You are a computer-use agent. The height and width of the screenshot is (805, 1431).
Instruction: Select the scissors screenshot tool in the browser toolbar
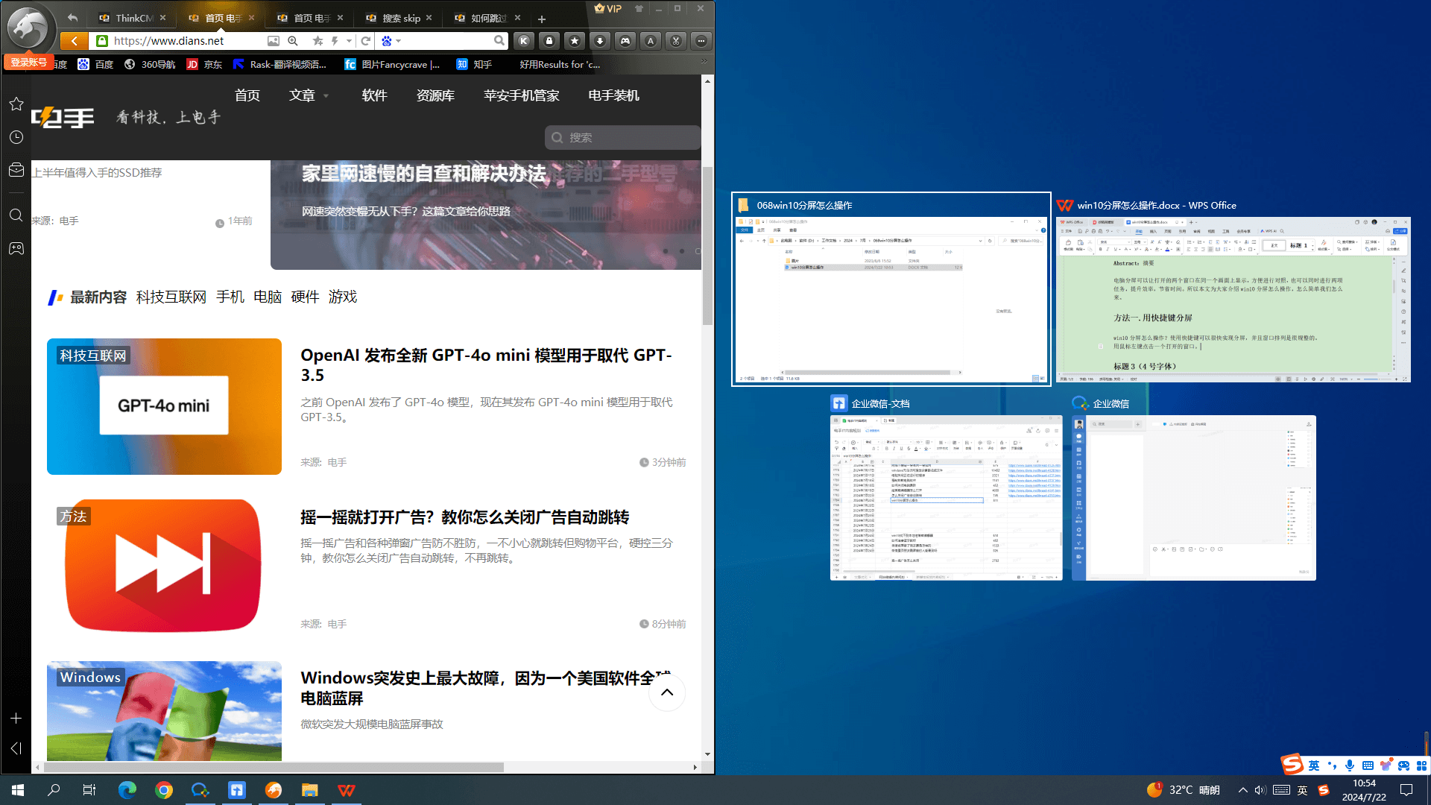click(x=677, y=41)
